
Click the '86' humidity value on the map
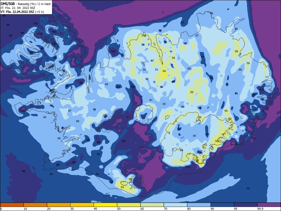coord(240,69)
